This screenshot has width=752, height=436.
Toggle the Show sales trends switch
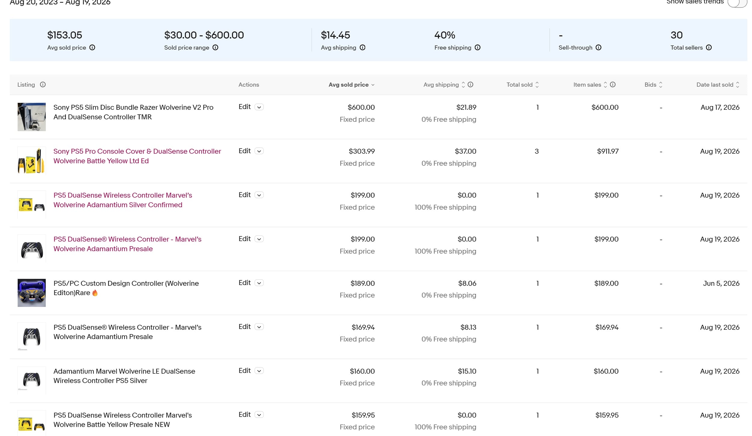tap(737, 2)
